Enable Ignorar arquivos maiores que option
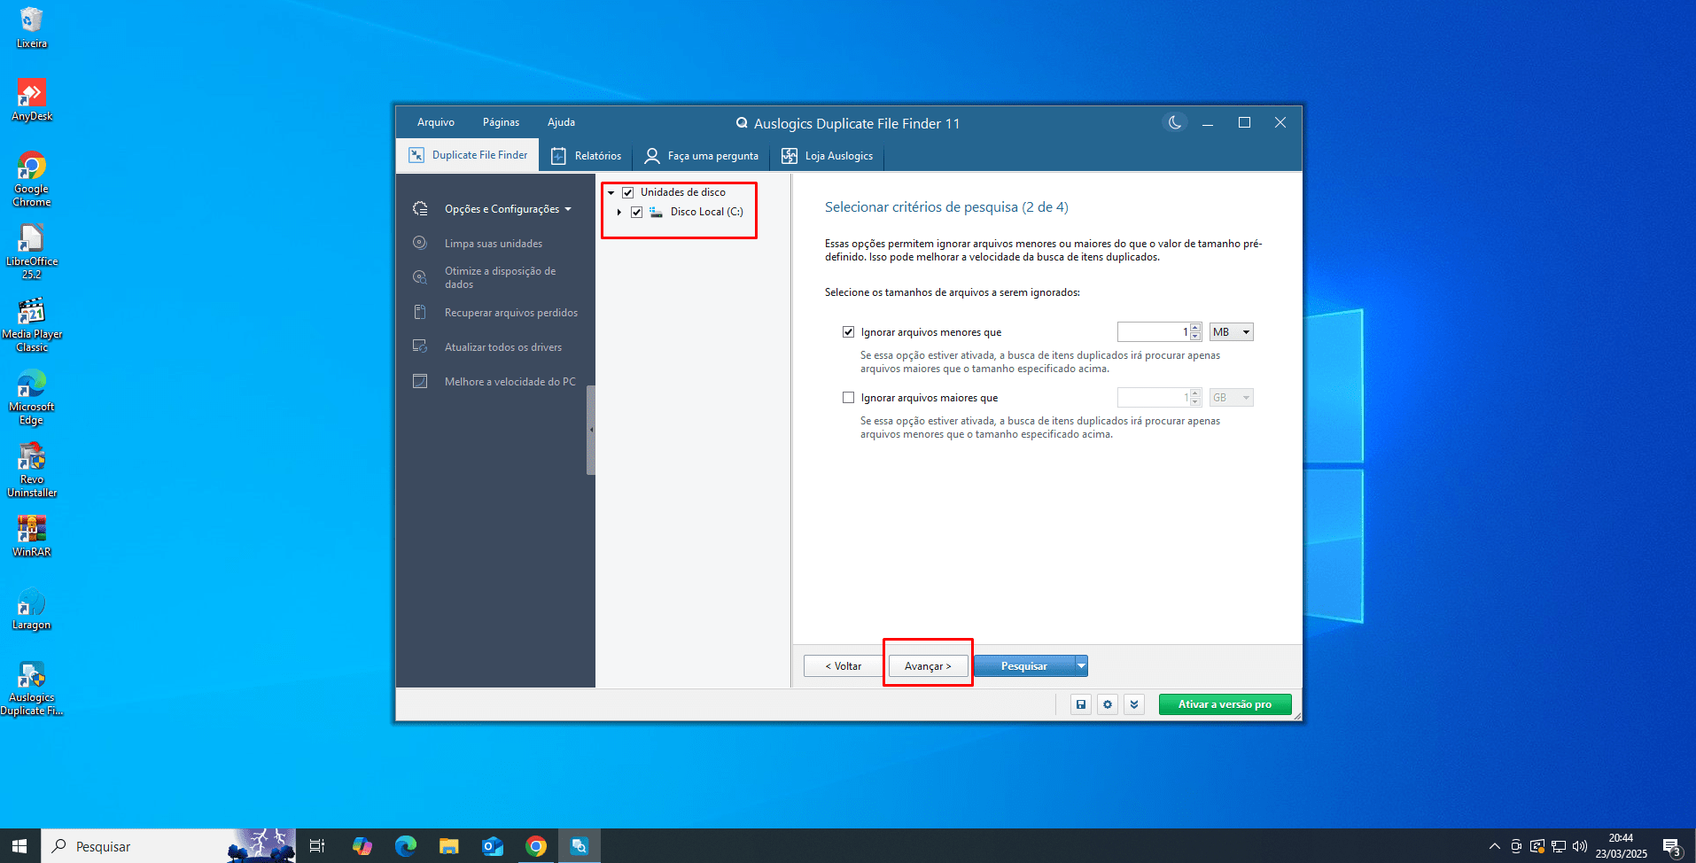1696x863 pixels. tap(848, 397)
